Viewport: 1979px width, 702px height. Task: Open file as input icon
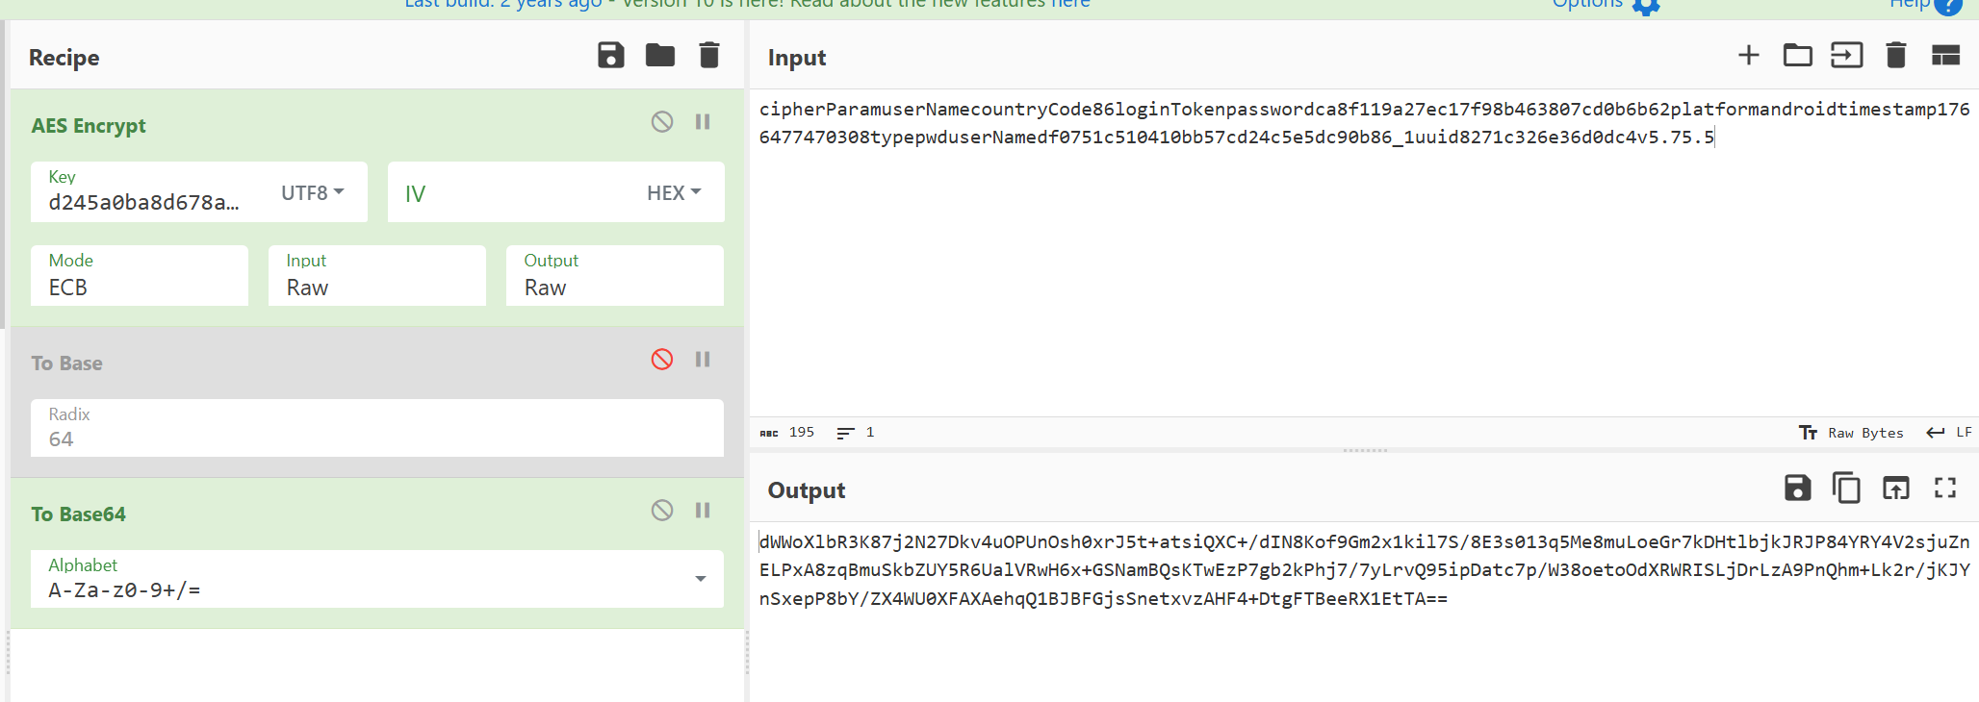point(1846,56)
